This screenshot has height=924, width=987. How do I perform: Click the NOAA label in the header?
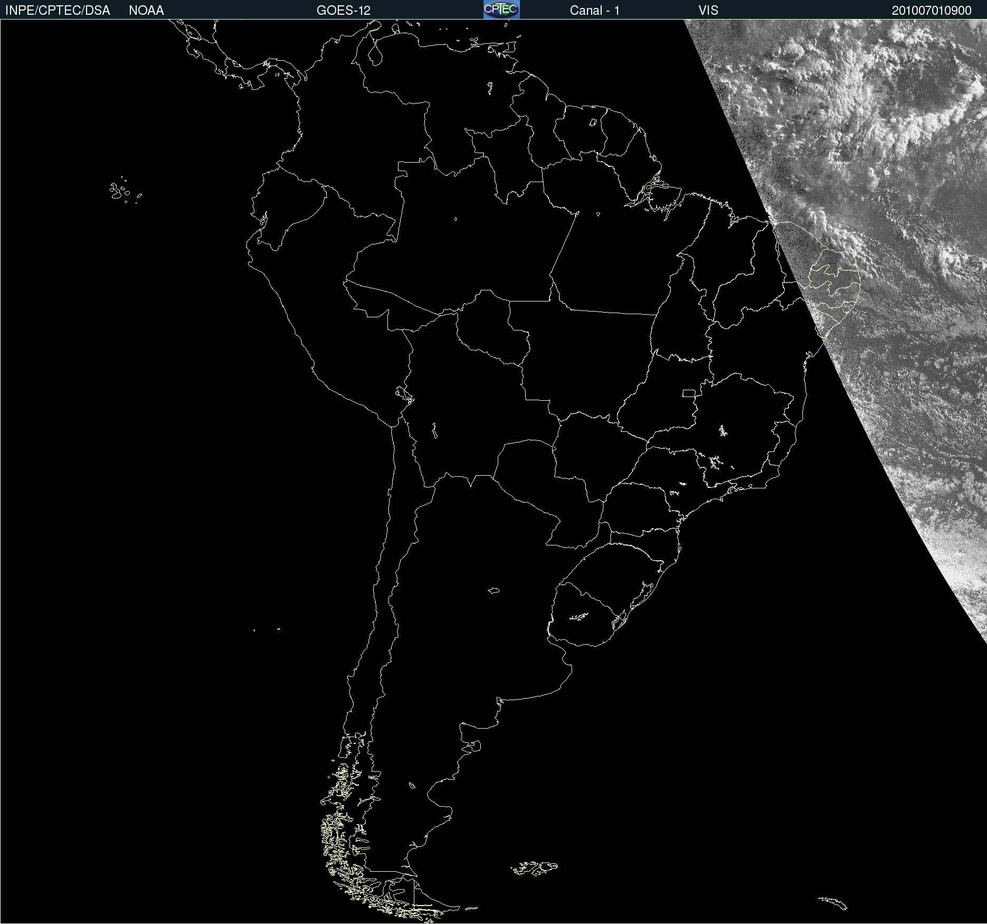tap(146, 11)
